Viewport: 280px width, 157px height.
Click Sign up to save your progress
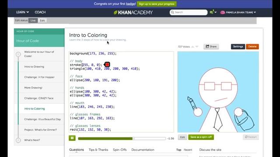point(157,4)
